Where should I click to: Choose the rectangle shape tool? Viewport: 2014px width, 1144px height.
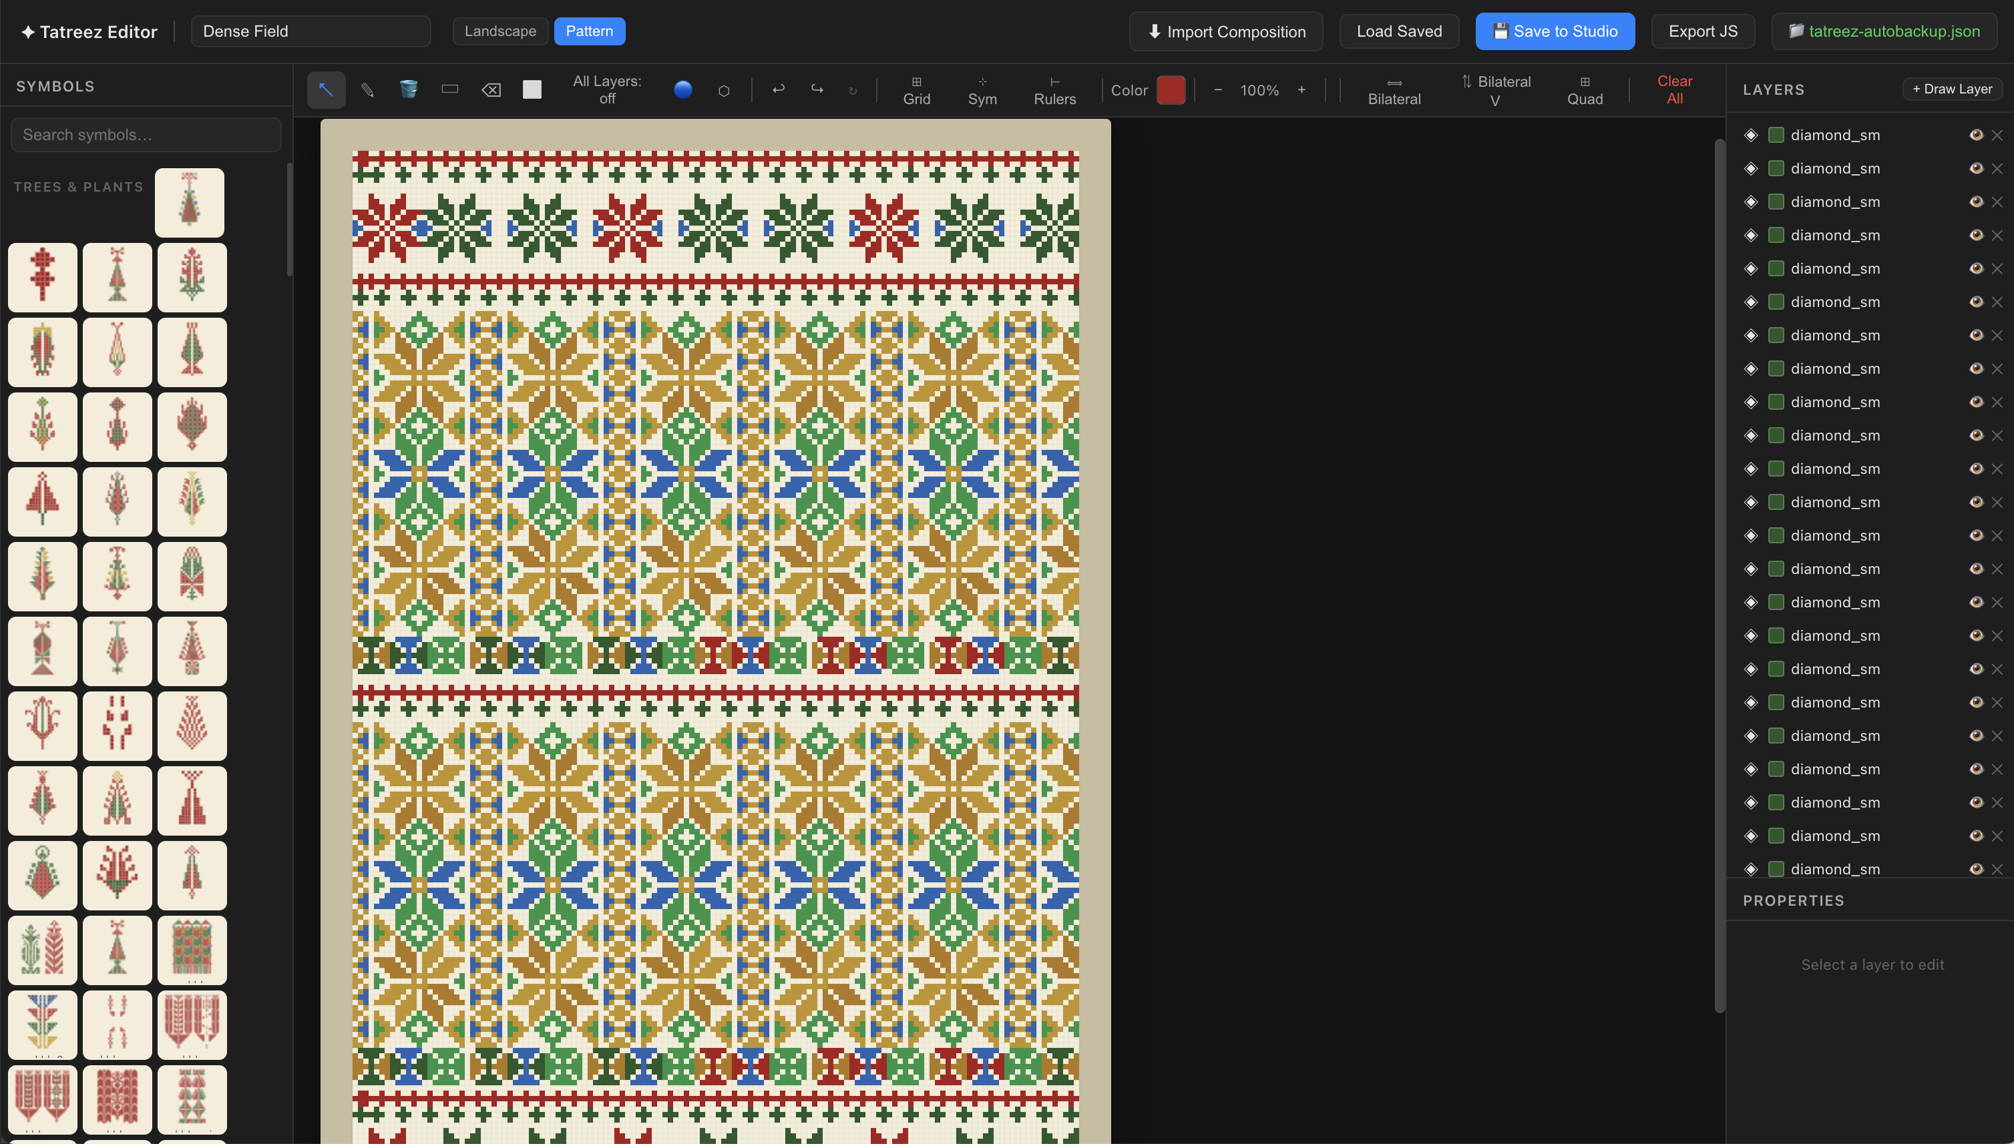coord(449,89)
